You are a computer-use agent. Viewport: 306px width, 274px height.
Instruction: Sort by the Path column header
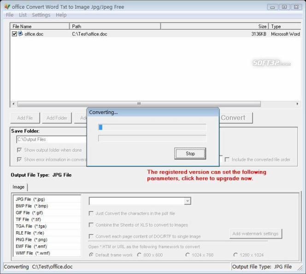[115, 26]
